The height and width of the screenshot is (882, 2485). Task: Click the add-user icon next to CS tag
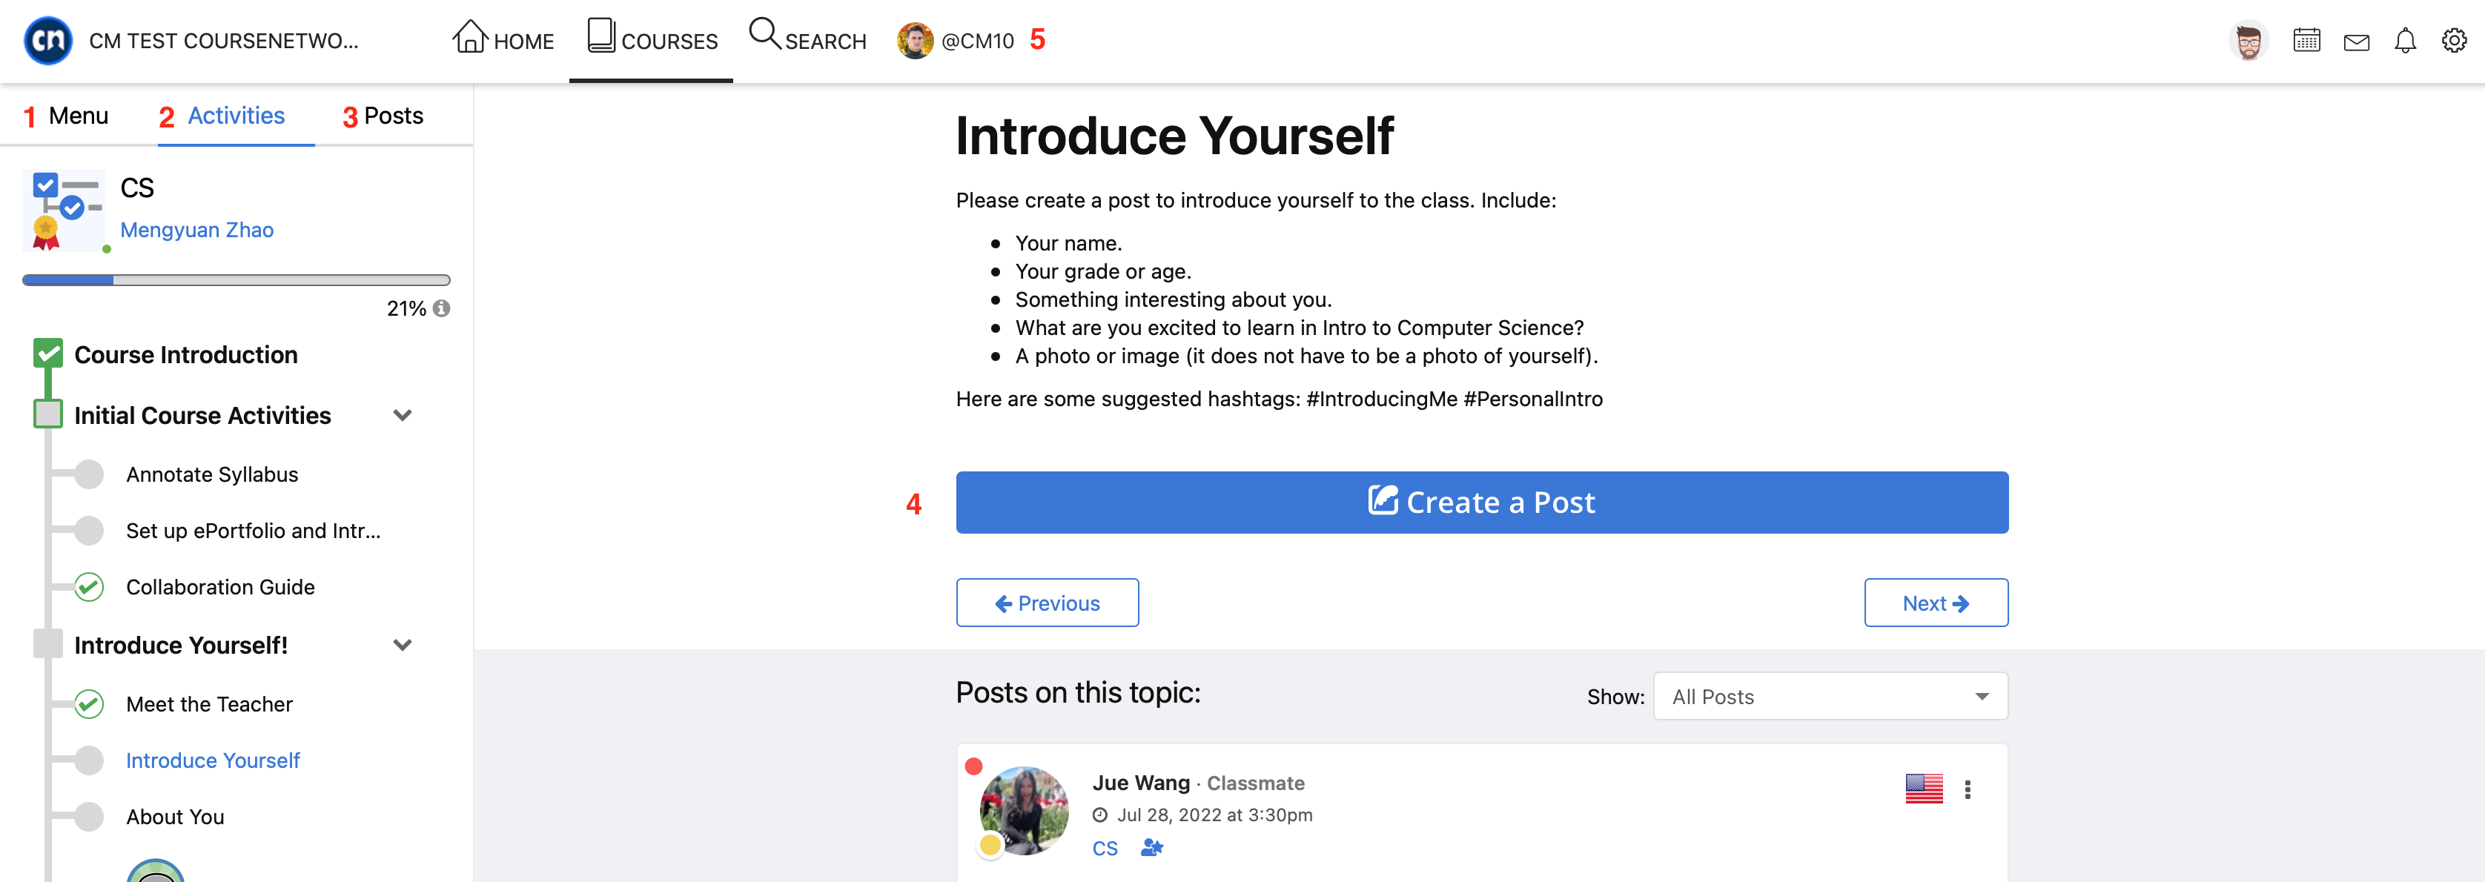click(x=1152, y=847)
